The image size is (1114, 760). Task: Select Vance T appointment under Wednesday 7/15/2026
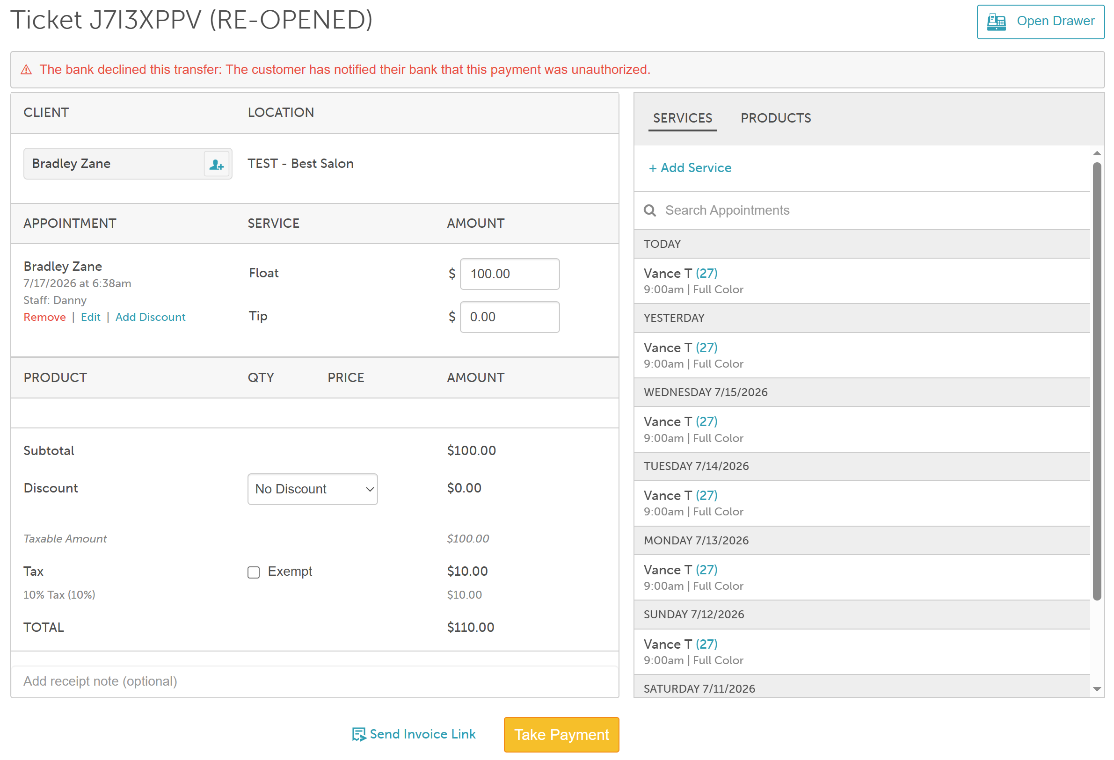click(x=862, y=429)
